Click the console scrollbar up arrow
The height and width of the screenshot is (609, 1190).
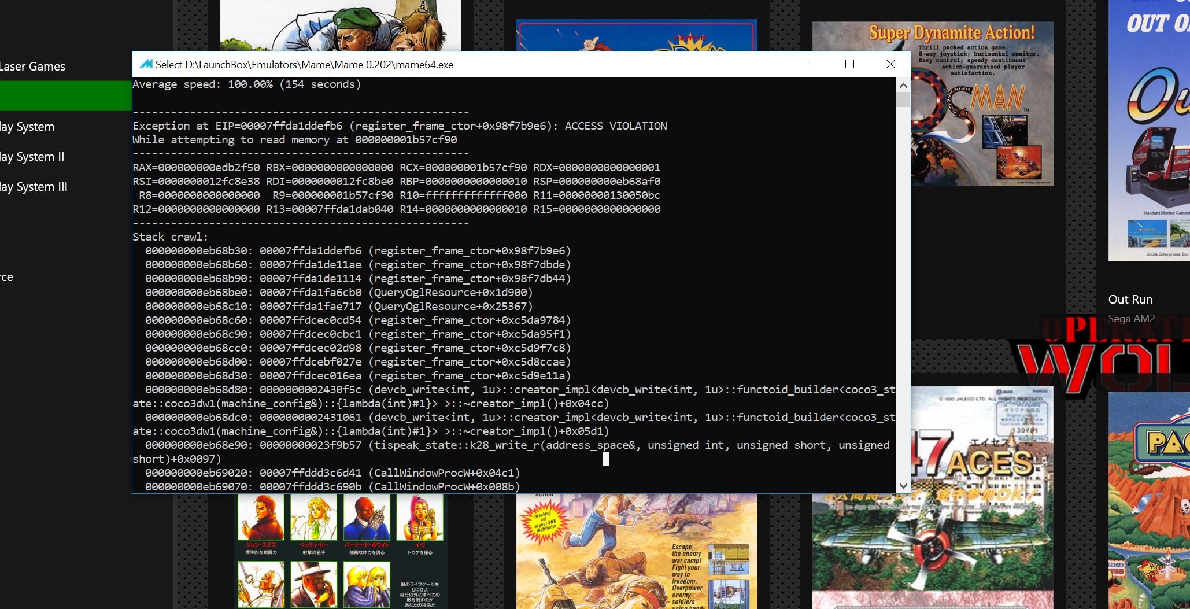tap(903, 85)
